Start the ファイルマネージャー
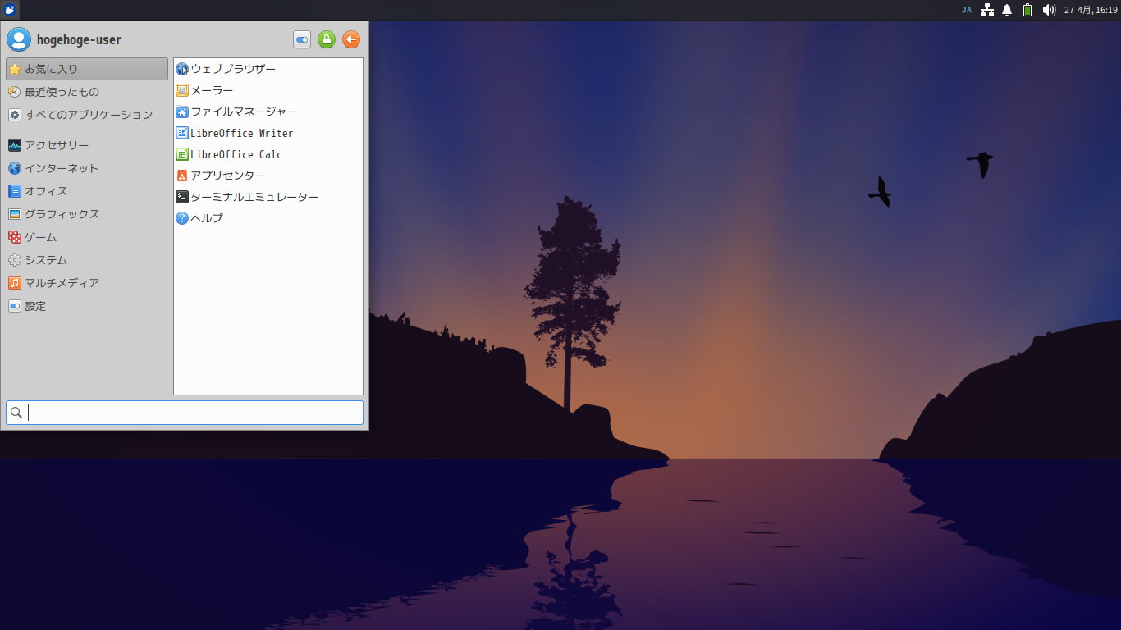Viewport: 1121px width, 630px height. pos(243,112)
